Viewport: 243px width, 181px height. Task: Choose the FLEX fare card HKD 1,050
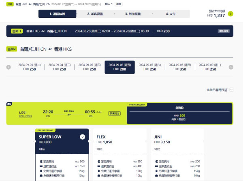(x=119, y=141)
